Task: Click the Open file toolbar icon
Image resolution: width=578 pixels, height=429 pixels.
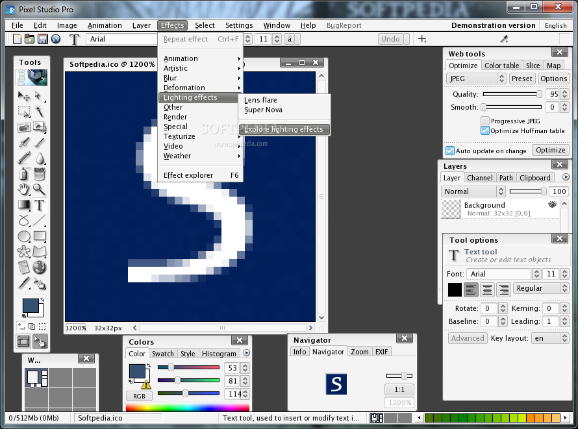Action: [x=29, y=39]
